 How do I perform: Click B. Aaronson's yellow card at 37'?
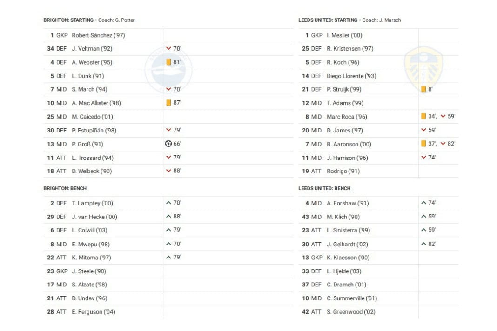point(423,144)
